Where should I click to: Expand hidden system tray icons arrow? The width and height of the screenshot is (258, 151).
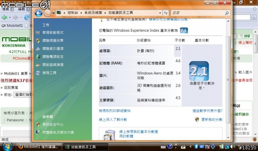(x=191, y=147)
